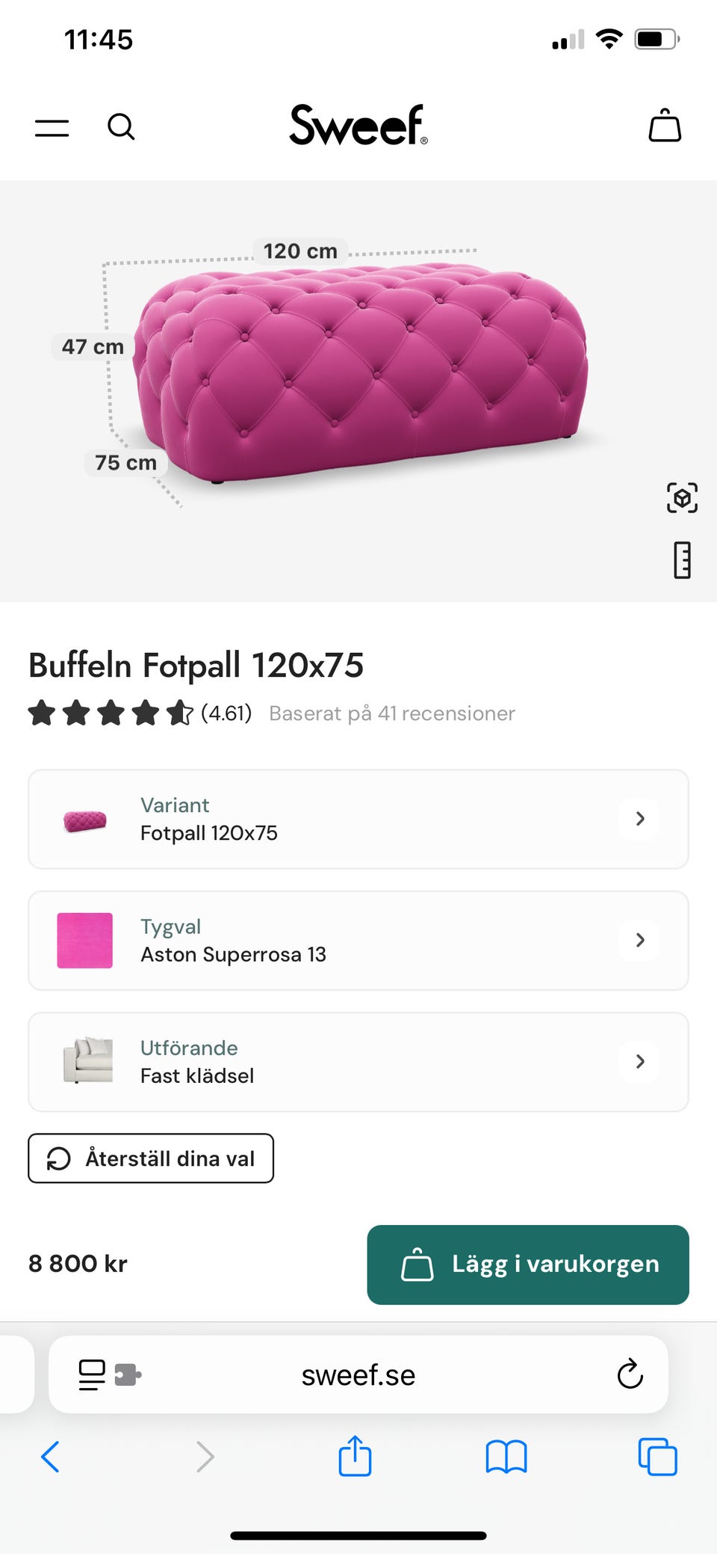The width and height of the screenshot is (717, 1554).
Task: View product in 3D/AR mode
Action: 681,498
